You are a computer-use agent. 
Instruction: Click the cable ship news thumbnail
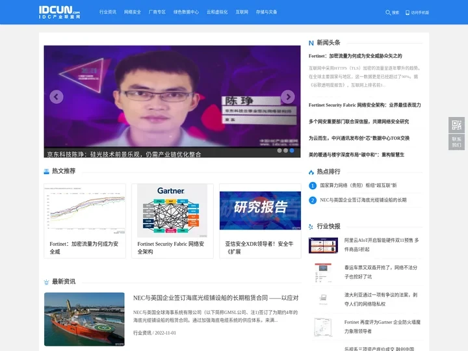pos(84,319)
